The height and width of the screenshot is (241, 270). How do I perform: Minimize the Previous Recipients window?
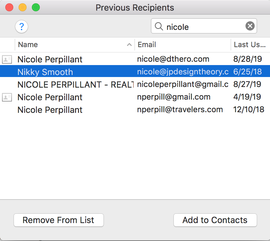pos(23,7)
